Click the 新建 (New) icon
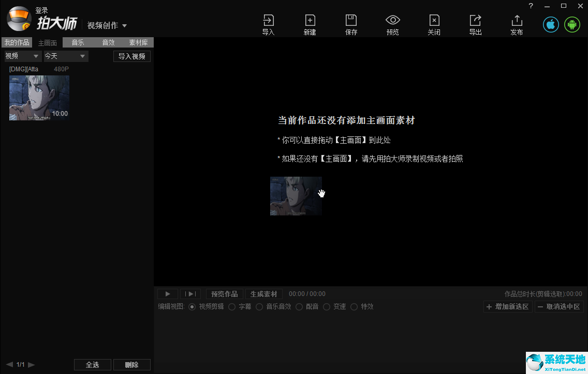This screenshot has height=374, width=588. (310, 23)
